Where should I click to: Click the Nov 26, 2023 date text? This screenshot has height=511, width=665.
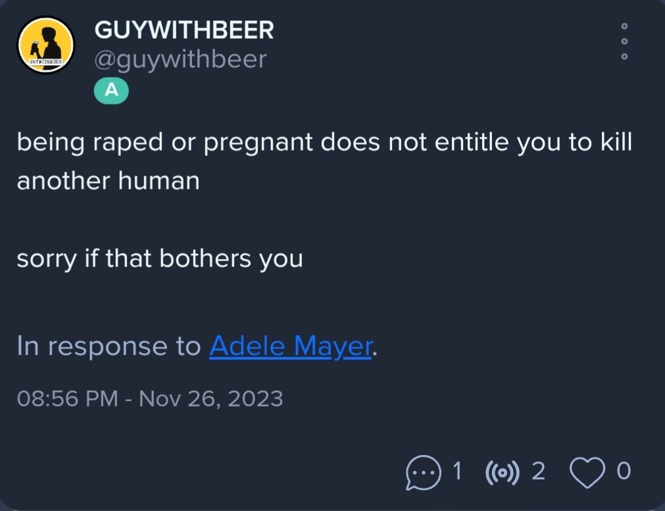tap(210, 399)
